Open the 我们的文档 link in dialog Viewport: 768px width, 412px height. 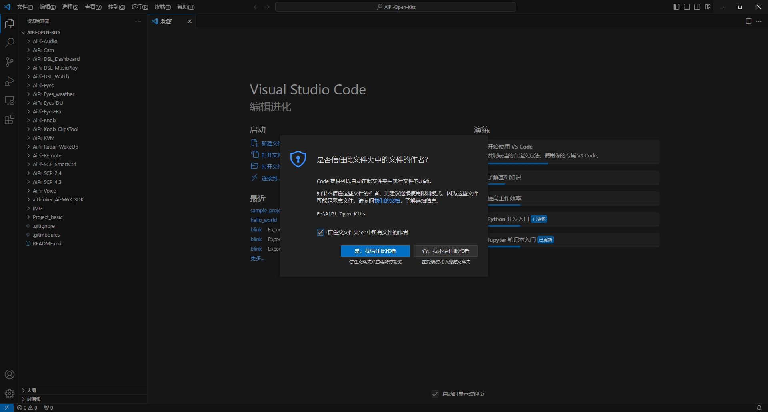[x=387, y=201]
